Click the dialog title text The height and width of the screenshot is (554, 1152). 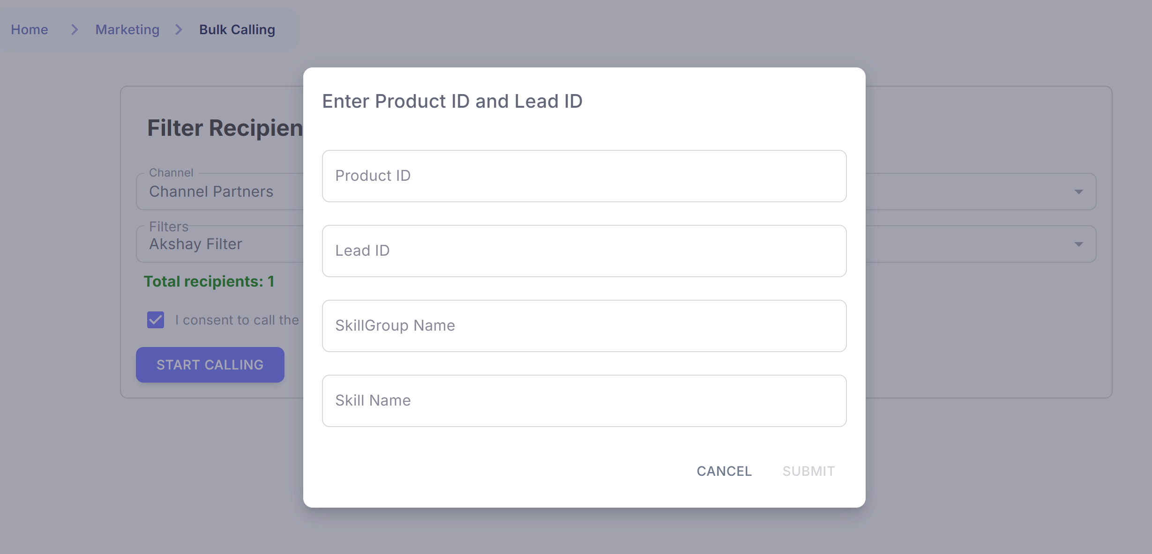[x=452, y=101]
